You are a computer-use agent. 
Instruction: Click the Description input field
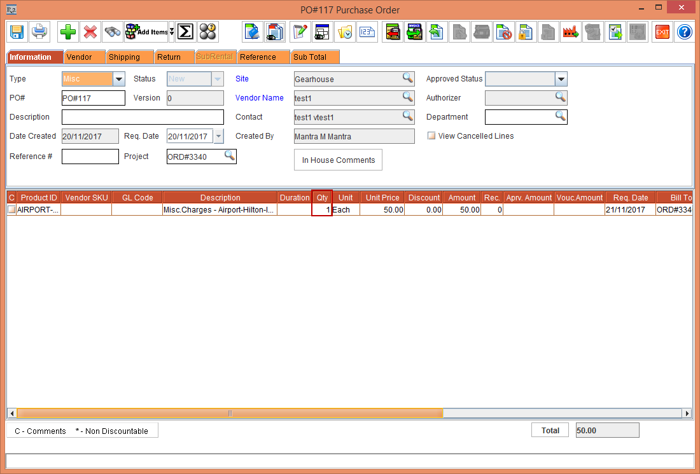(143, 117)
